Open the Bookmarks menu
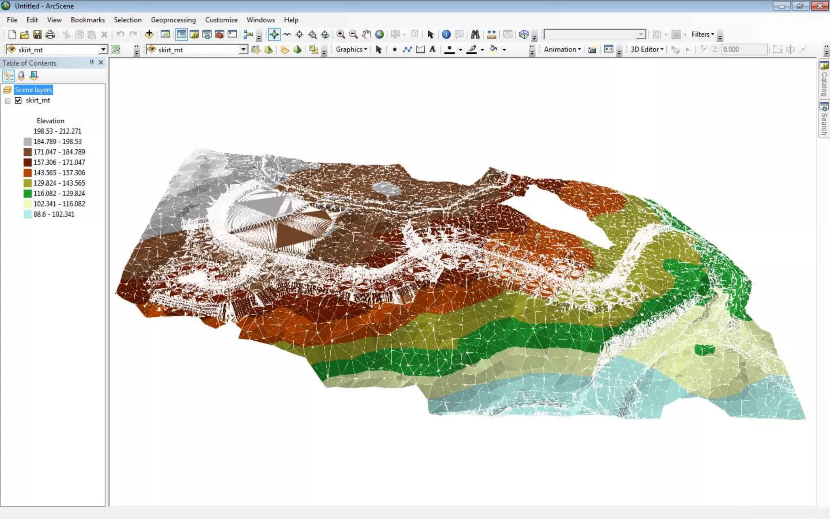The height and width of the screenshot is (519, 830). pyautogui.click(x=88, y=20)
